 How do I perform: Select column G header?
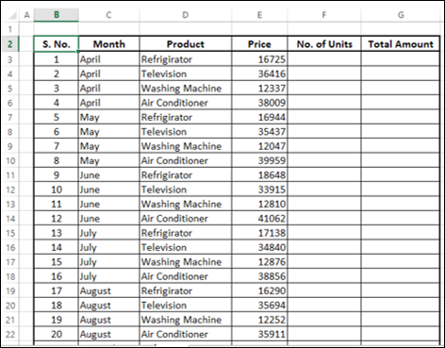[401, 15]
